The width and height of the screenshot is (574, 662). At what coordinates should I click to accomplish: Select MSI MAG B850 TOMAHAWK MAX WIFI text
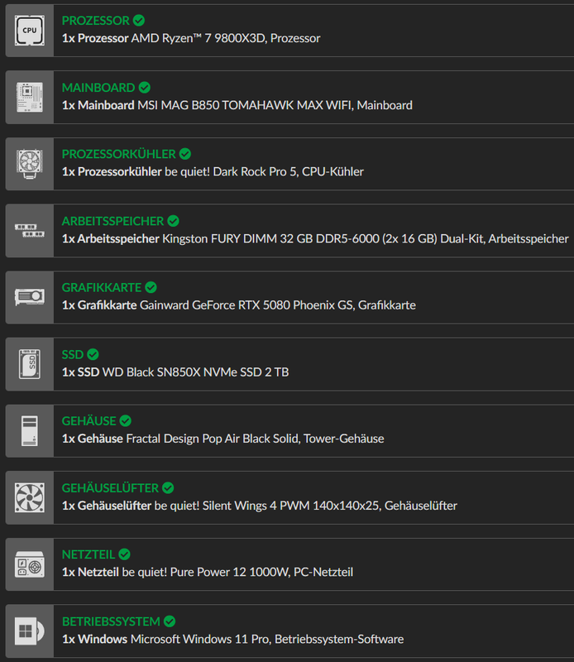[245, 105]
